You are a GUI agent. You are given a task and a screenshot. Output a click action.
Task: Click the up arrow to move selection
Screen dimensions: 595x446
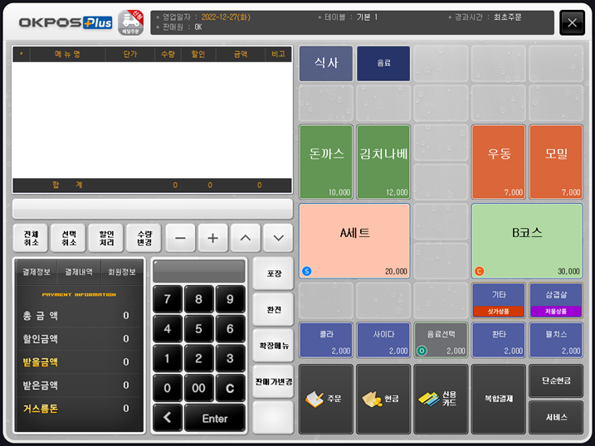[x=245, y=238]
